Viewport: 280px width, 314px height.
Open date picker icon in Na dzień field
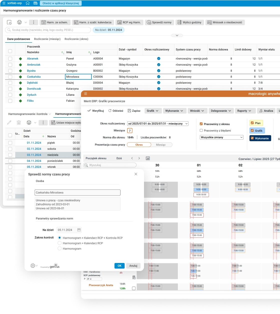tap(79, 230)
